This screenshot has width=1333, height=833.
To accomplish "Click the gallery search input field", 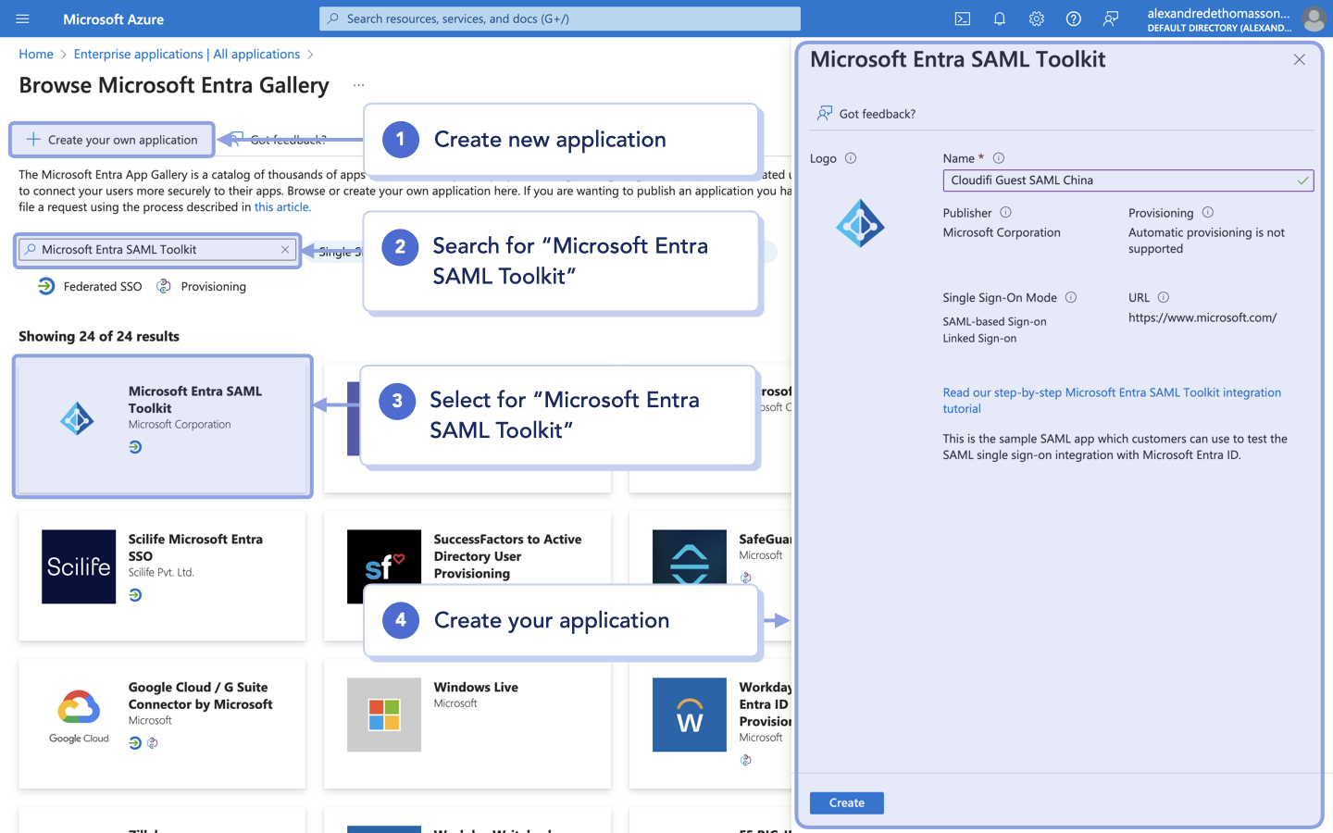I will tap(157, 249).
